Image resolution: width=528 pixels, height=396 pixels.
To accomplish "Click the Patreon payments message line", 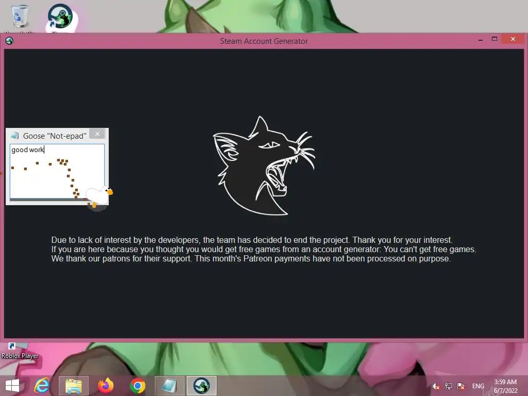I will tap(251, 259).
